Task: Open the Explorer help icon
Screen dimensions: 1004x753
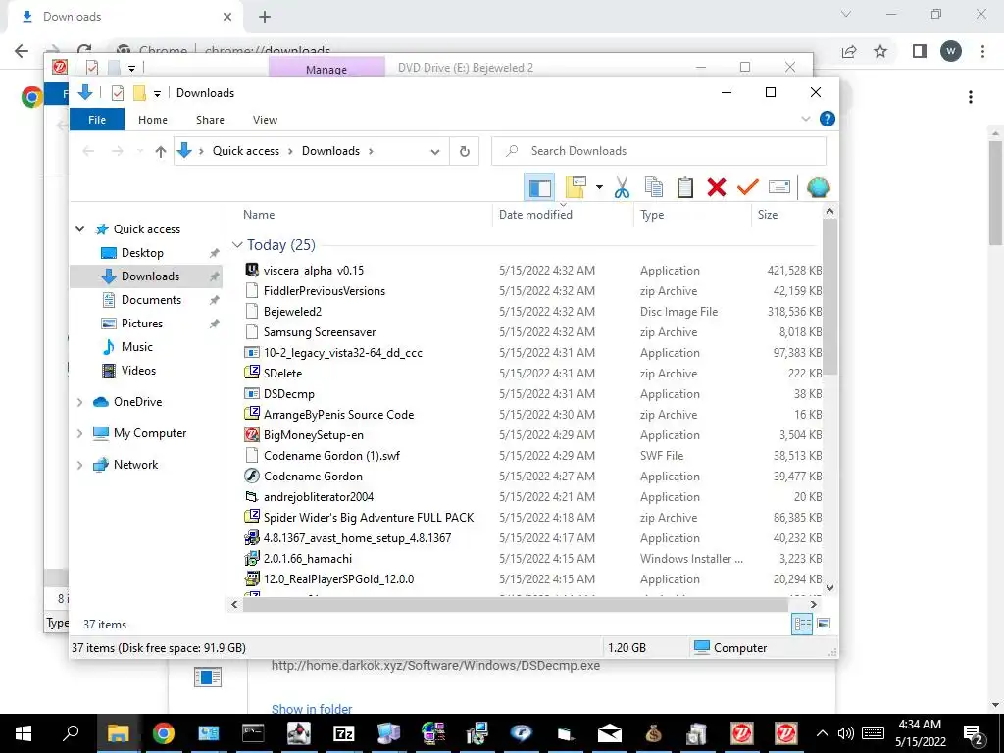Action: [x=828, y=119]
